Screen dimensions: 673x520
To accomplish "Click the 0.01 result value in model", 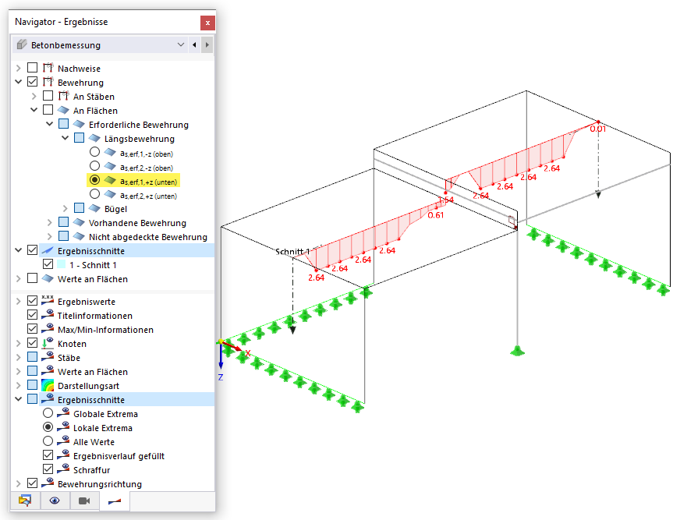I will click(597, 129).
